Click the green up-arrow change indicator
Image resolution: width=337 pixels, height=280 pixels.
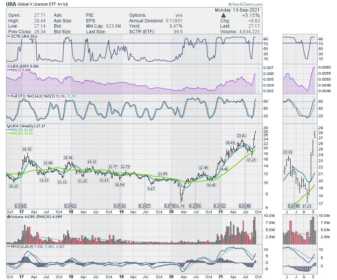[x=223, y=15]
